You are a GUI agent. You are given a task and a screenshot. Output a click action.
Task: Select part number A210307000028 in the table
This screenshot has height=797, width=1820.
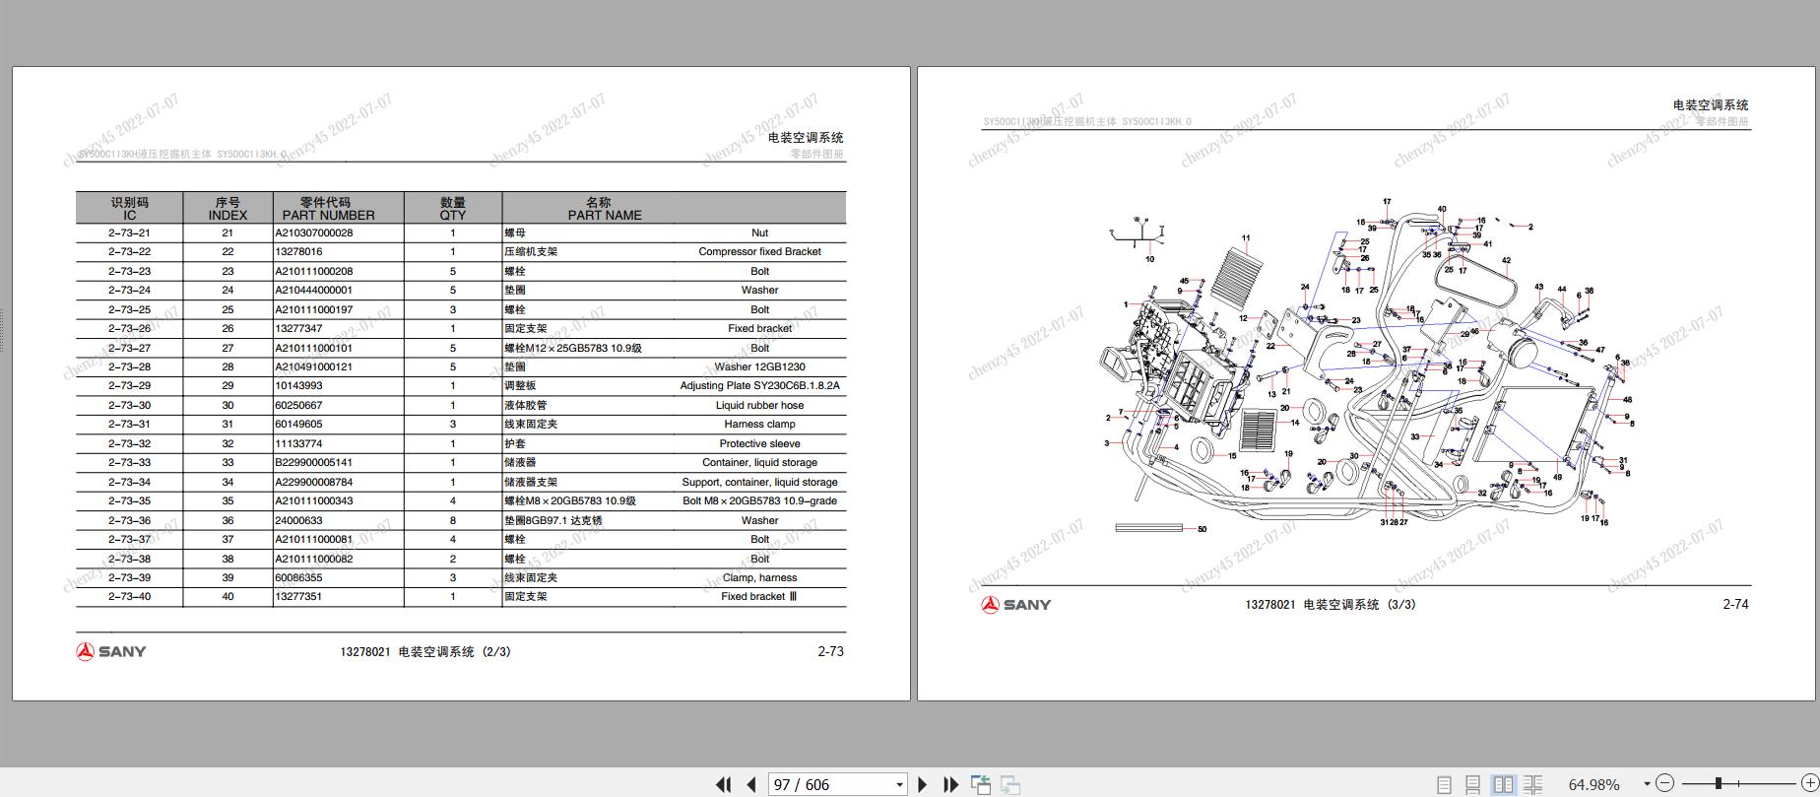tap(314, 233)
